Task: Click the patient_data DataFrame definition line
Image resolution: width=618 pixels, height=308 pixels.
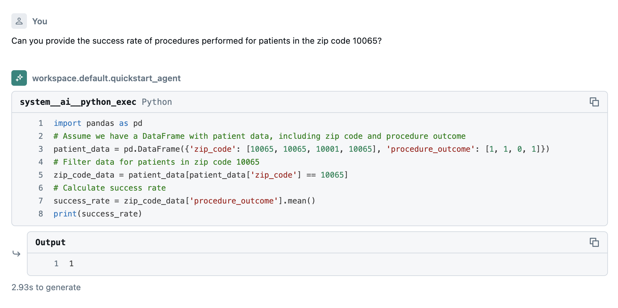Action: [301, 149]
